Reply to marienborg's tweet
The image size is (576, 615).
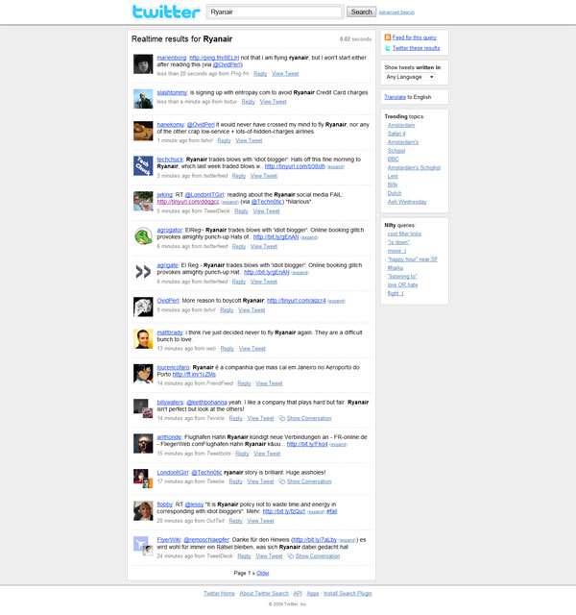pyautogui.click(x=260, y=74)
